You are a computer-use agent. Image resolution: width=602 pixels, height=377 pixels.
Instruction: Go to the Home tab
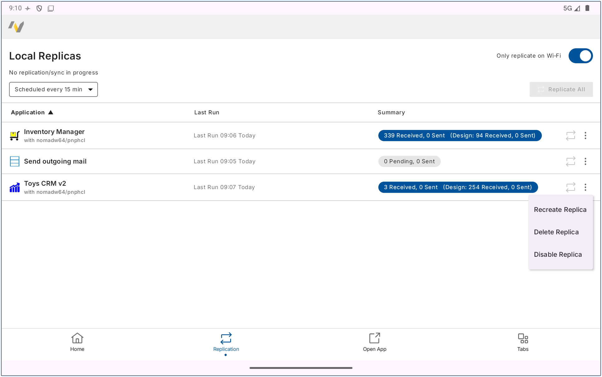pyautogui.click(x=77, y=342)
